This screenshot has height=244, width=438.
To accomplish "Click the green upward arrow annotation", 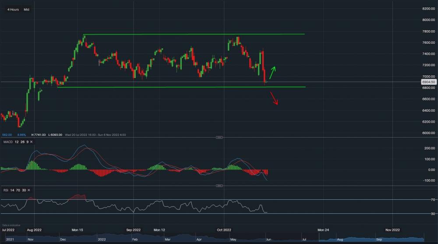I will [x=272, y=72].
